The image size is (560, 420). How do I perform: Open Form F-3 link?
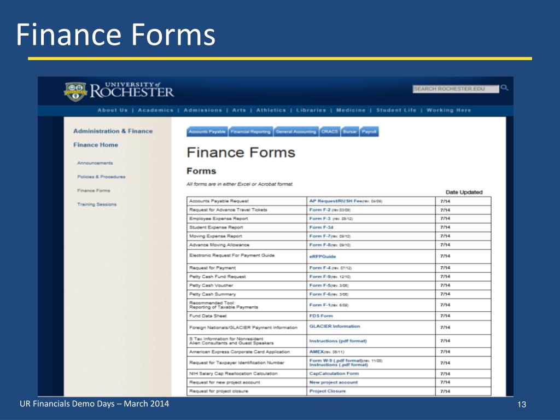[x=319, y=219]
